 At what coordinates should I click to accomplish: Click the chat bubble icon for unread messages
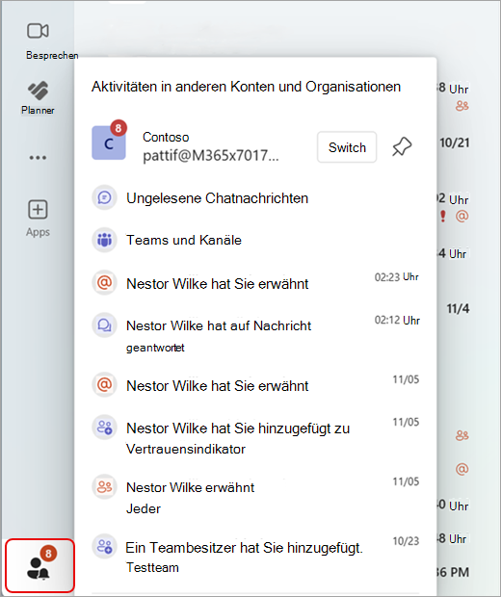104,197
